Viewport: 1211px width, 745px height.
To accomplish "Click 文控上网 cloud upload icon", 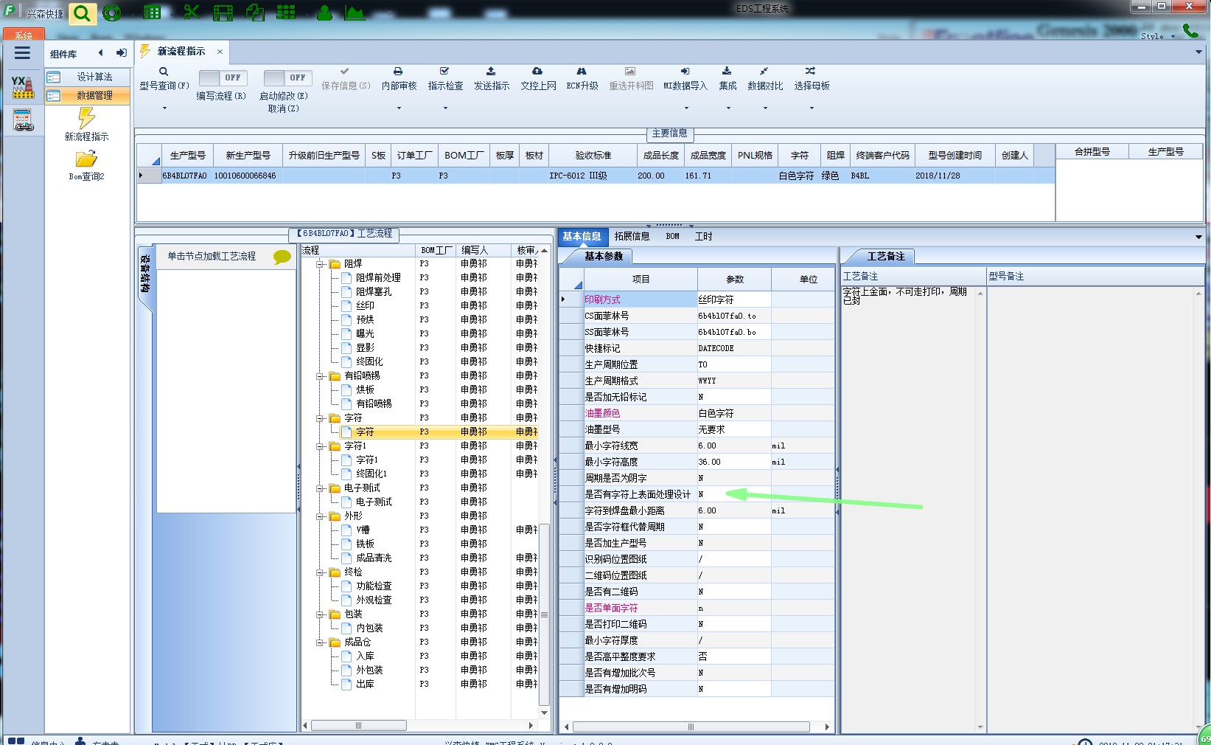I will tap(537, 72).
